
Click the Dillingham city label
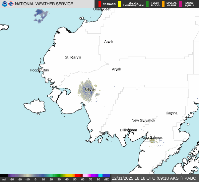point(128,130)
